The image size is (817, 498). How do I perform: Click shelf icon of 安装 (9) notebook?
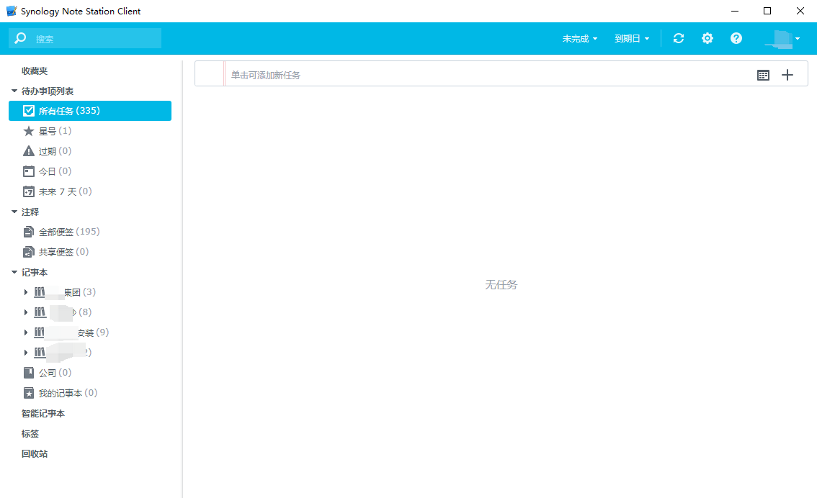[40, 332]
